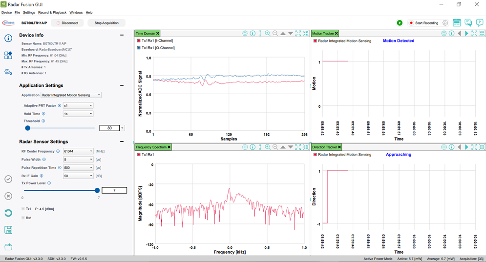This screenshot has height=262, width=486.
Task: Open the RF Center Frequency dropdown
Action: click(78, 151)
